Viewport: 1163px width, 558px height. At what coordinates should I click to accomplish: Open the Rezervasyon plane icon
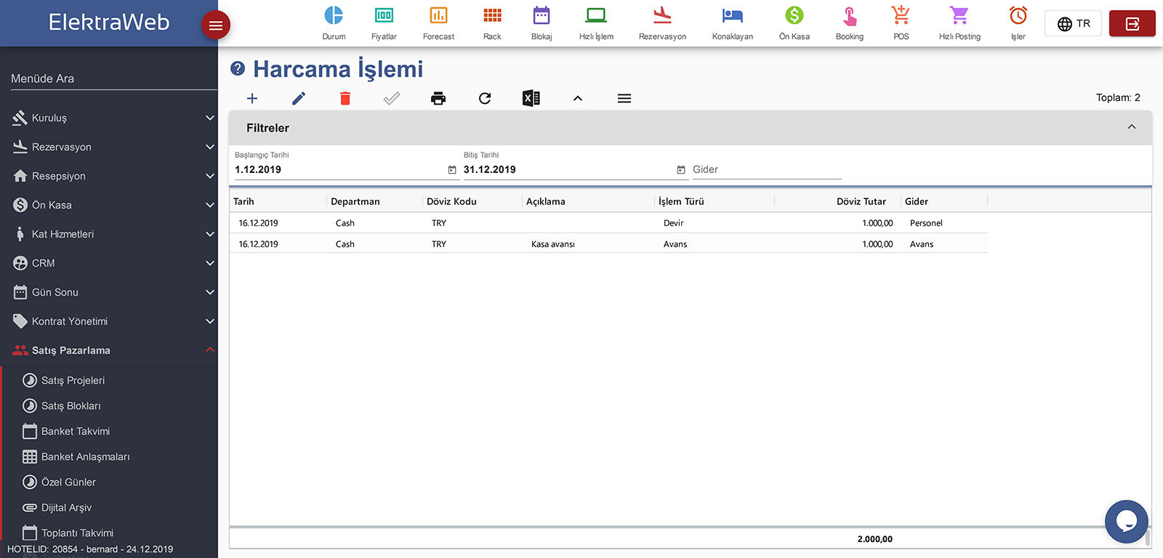(x=662, y=15)
